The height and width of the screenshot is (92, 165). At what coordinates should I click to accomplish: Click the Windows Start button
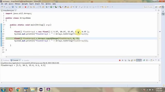point(3,90)
